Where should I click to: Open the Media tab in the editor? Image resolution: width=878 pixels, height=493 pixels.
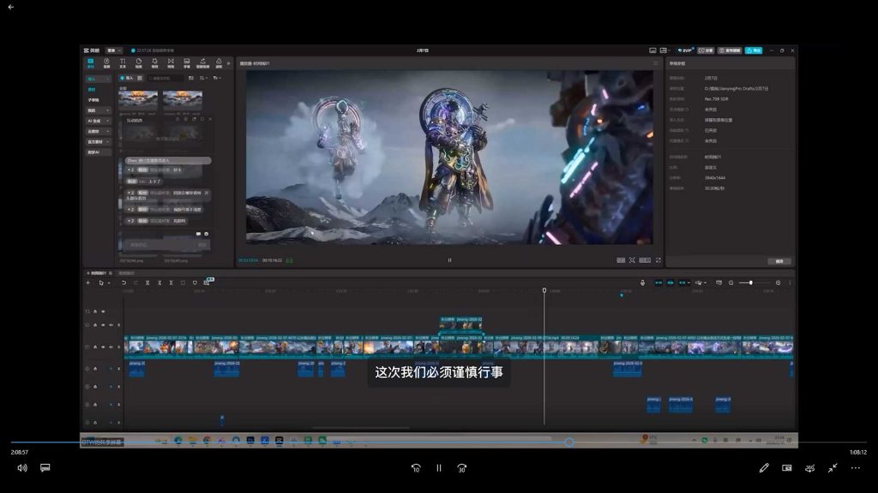point(91,63)
